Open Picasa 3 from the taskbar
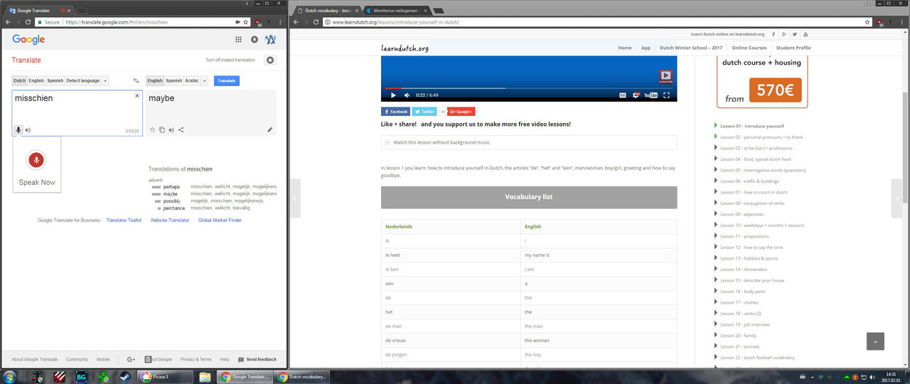 point(166,377)
